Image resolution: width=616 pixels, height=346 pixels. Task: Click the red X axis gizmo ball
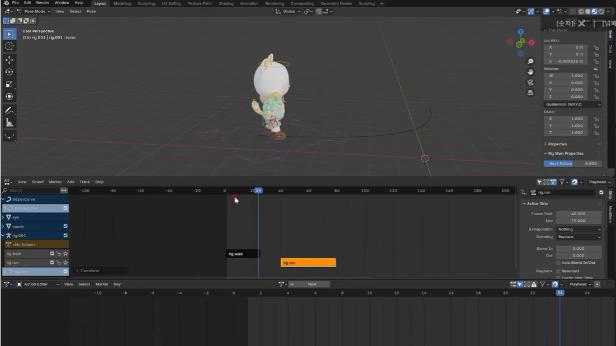coord(532,43)
